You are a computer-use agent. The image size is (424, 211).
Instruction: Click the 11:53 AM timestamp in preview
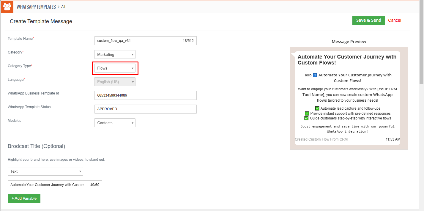coord(393,139)
